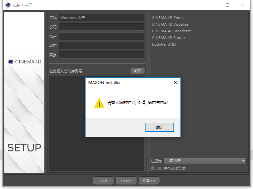Viewport: 253px width, 189px height.
Task: Click the Cinema 4D icon in title bar
Action: click(x=8, y=5)
